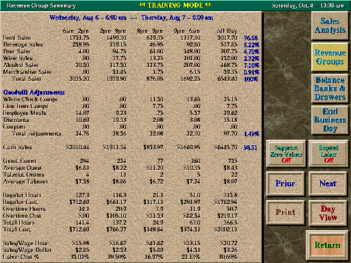Click the Labor Cost % row label
The image size is (351, 263).
21,257
